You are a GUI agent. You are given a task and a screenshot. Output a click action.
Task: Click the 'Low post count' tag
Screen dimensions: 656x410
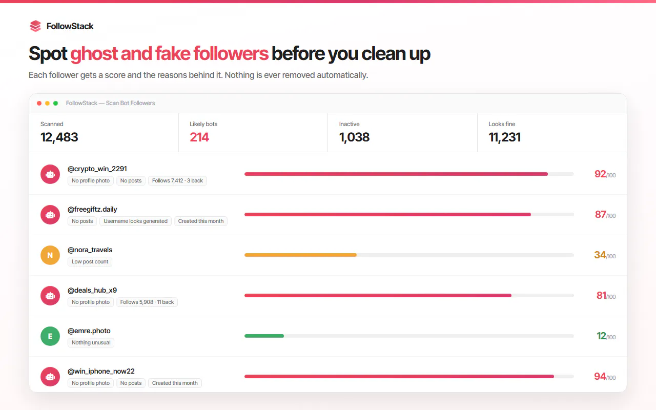click(90, 261)
